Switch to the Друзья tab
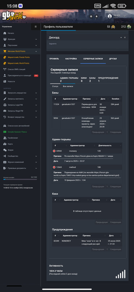Image resolution: width=134 pixels, height=292 pixels. click(x=113, y=59)
